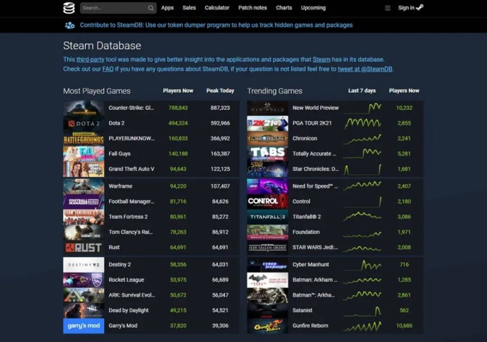Click the Sign in link

[406, 8]
